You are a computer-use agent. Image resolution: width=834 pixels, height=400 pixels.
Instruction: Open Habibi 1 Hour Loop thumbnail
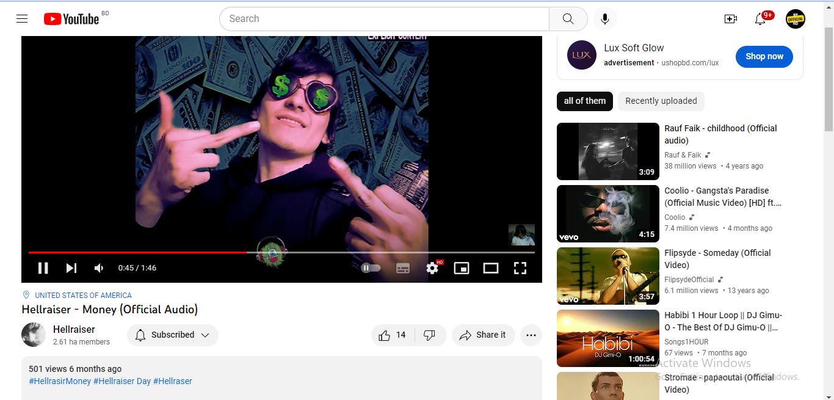[608, 338]
